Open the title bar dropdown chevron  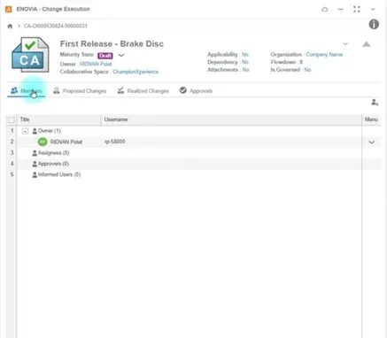tap(373, 10)
